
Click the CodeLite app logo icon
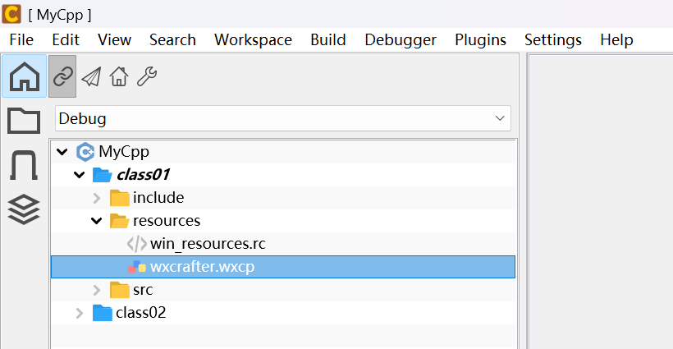11,14
